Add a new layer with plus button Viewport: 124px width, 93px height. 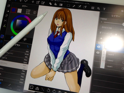101,38
